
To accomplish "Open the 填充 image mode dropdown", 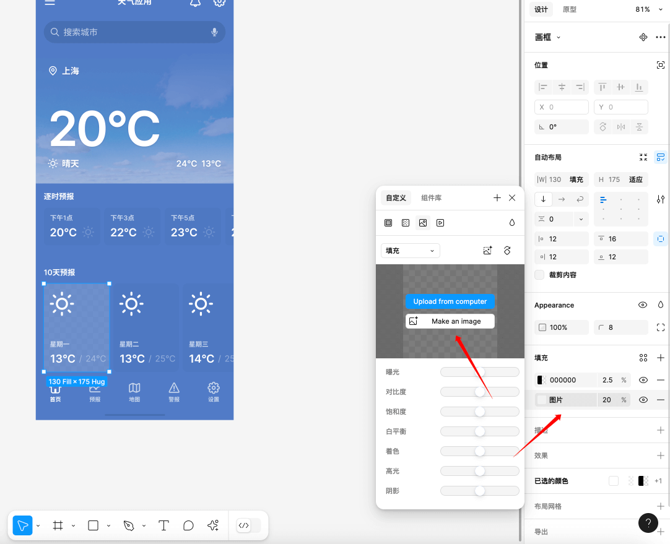I will coord(410,251).
